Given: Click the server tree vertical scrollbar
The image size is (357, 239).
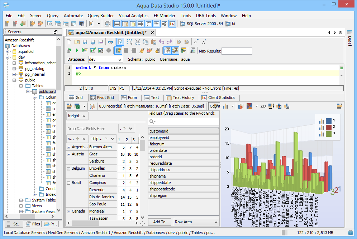Looking at the screenshot, I should 59,68.
